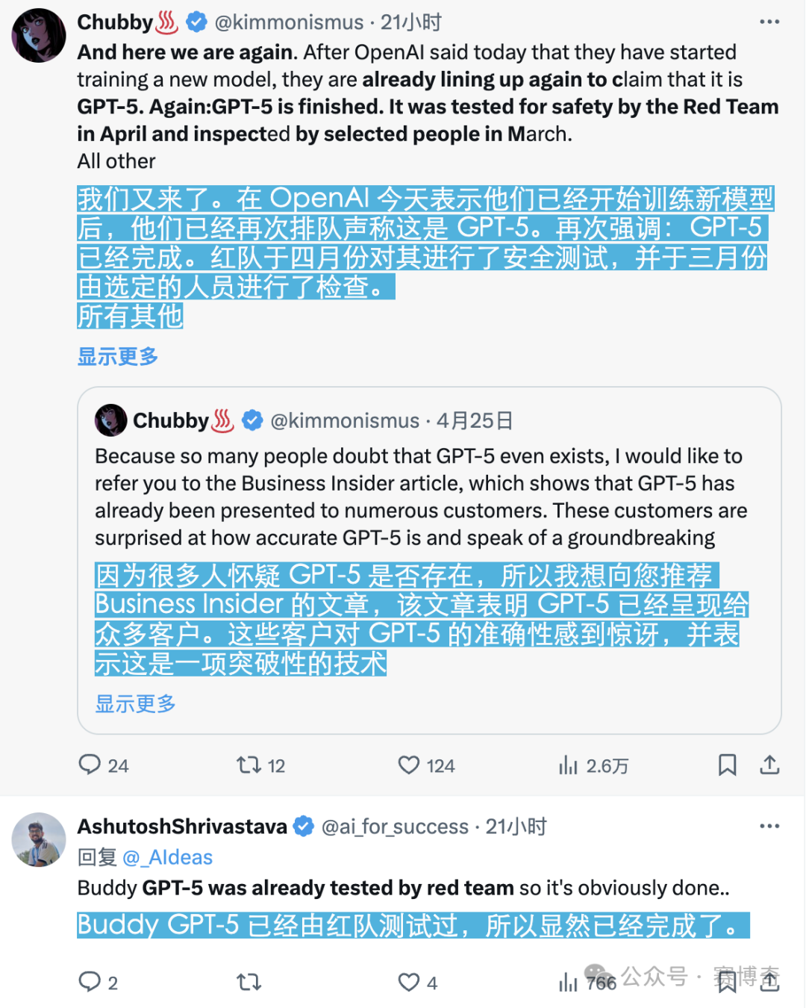Screen dimensions: 806x1008
Task: Expand main tweet with 显示更多
Action: 118,357
